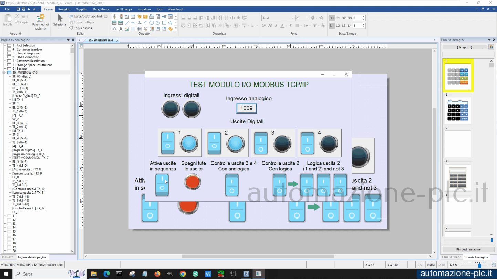This screenshot has width=497, height=279.
Task: Select the picture object icon
Action: [x=127, y=29]
